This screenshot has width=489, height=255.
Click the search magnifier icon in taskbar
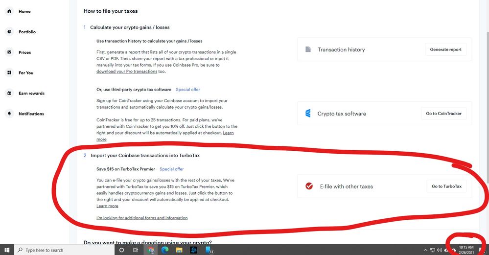coord(20,250)
